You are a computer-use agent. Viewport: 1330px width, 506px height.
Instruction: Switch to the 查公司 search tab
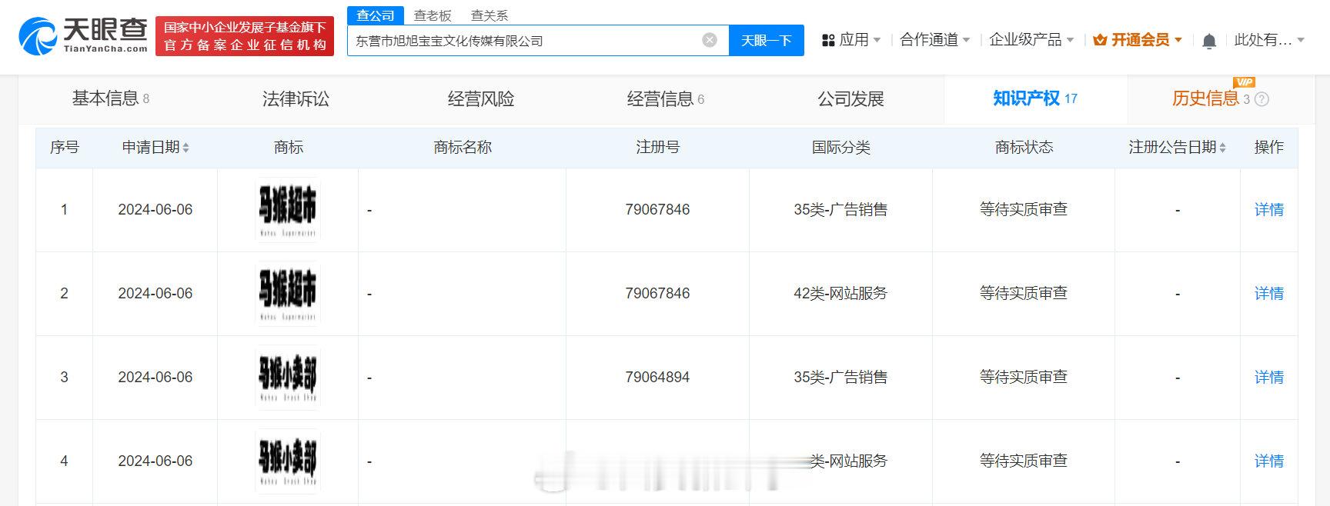(x=376, y=15)
